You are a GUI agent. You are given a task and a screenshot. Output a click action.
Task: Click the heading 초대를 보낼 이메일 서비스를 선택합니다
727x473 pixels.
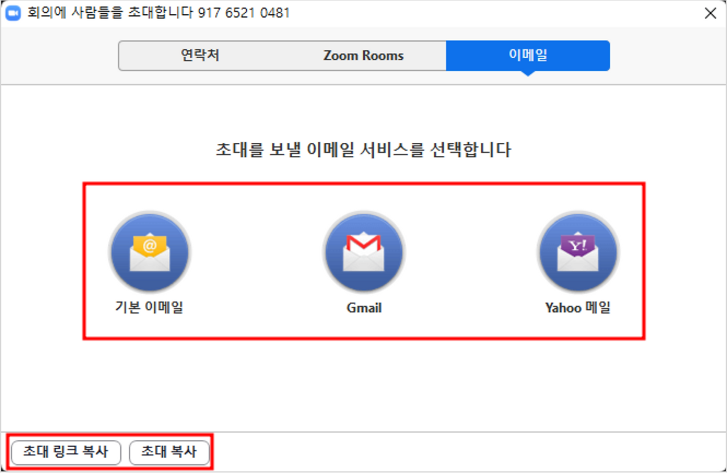click(363, 150)
